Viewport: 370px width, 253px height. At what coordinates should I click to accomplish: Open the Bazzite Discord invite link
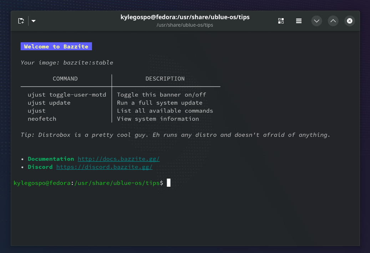coord(104,167)
